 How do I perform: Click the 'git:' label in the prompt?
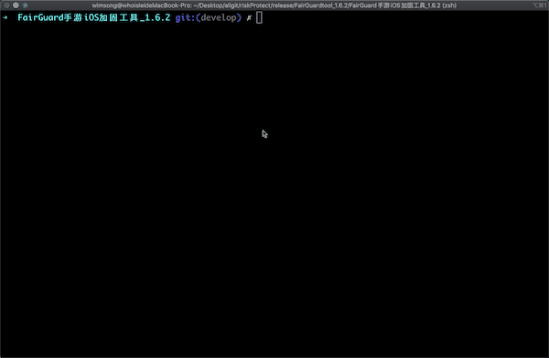(x=185, y=18)
